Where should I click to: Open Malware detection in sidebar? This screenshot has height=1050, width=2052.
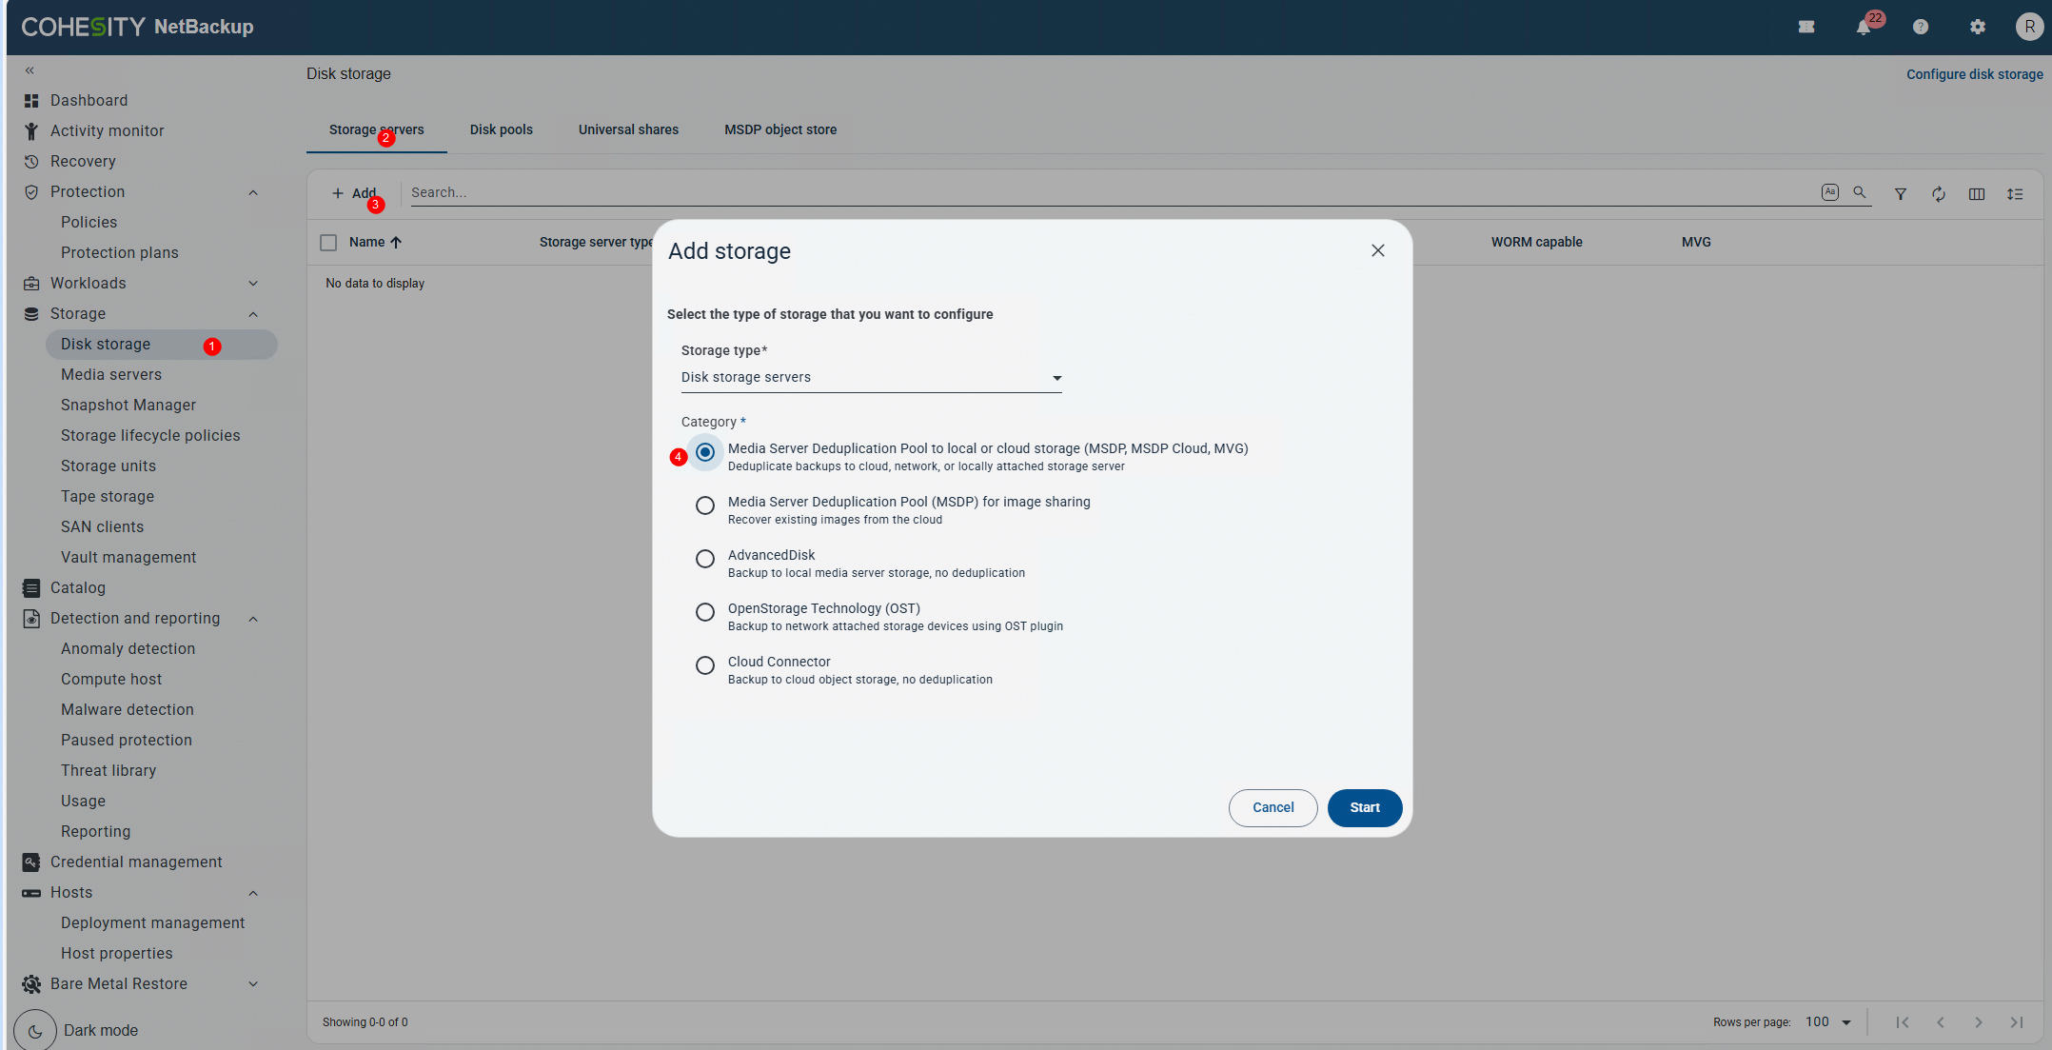[x=128, y=710]
